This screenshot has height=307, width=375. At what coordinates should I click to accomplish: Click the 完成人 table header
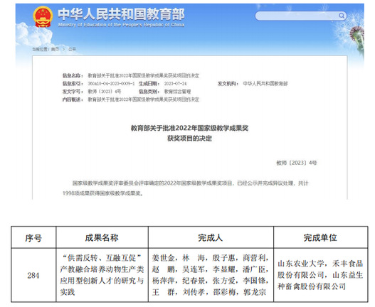pyautogui.click(x=211, y=237)
